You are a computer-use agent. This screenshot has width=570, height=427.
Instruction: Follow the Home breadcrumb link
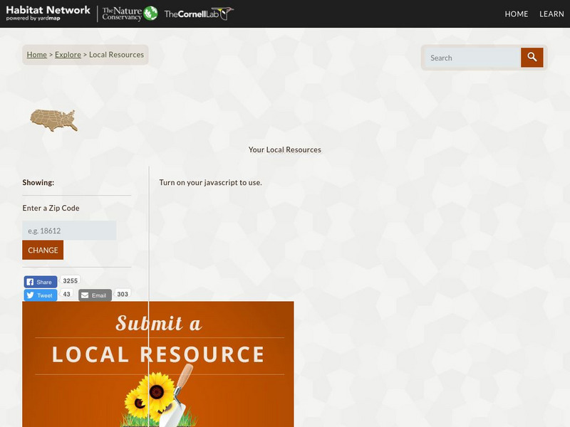(x=36, y=54)
